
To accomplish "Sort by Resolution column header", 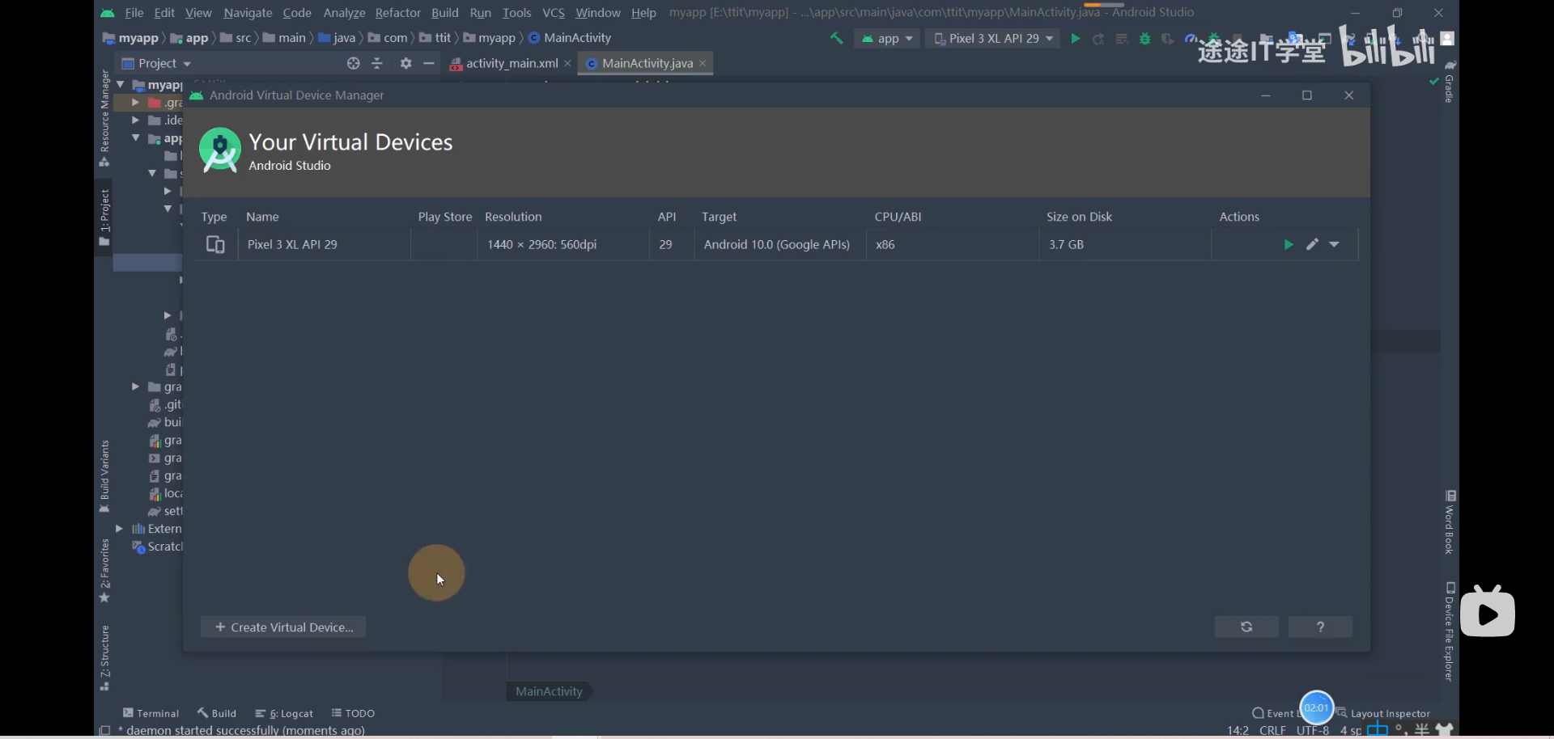I will (513, 217).
